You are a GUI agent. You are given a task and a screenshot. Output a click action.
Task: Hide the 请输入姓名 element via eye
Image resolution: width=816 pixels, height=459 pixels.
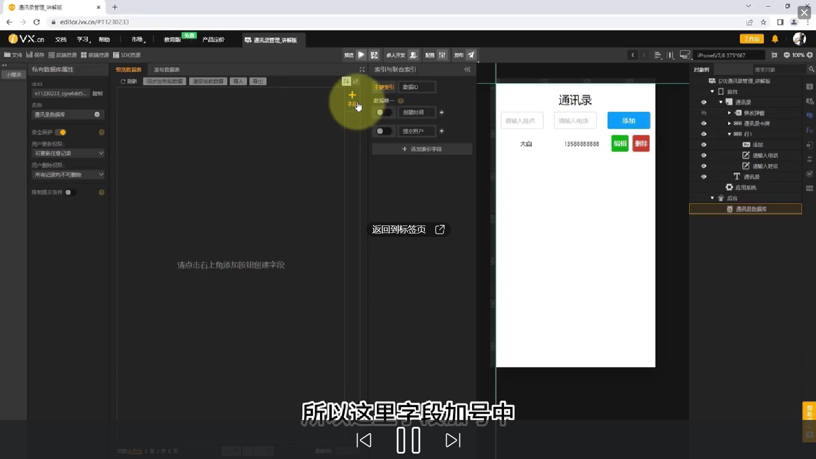[704, 166]
